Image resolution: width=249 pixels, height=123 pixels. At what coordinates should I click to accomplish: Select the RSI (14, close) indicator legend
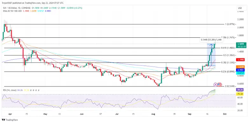point(10,90)
